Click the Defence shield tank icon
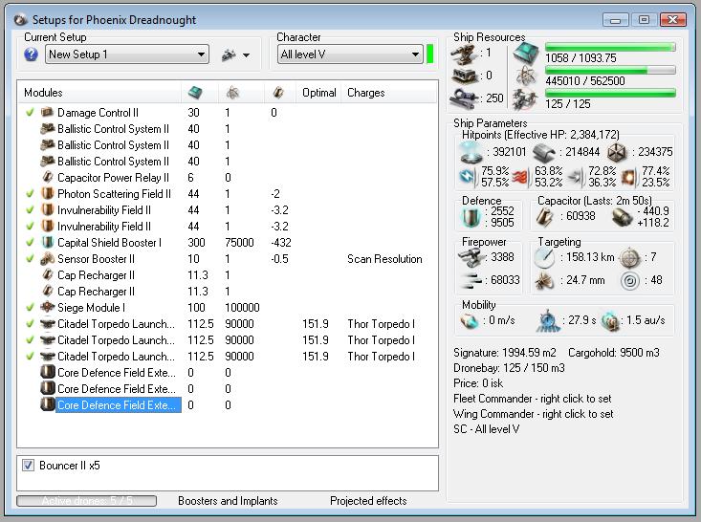 471,217
